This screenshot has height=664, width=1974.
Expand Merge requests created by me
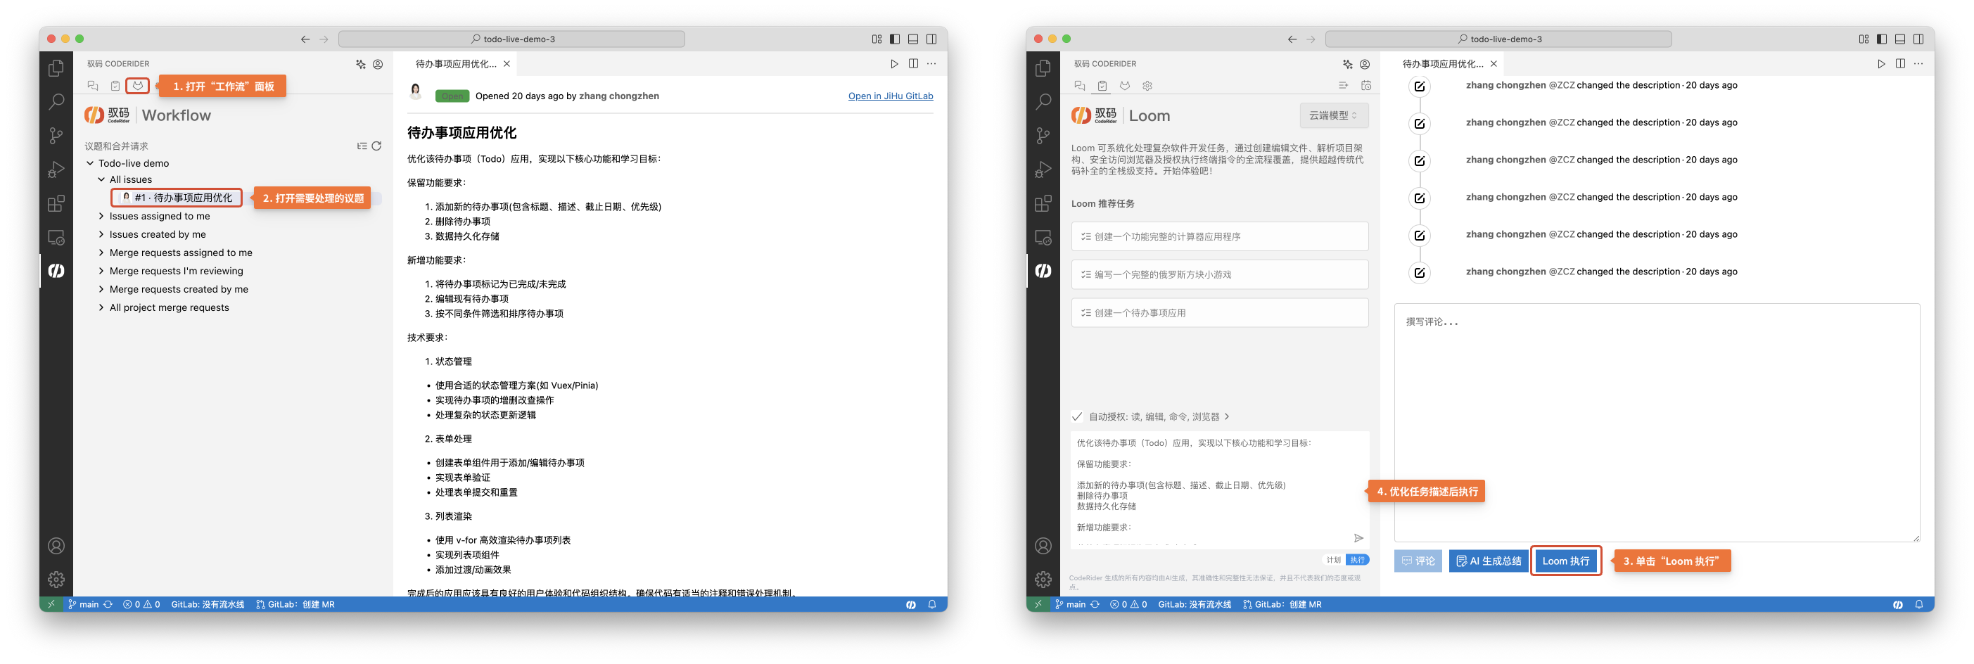click(101, 290)
